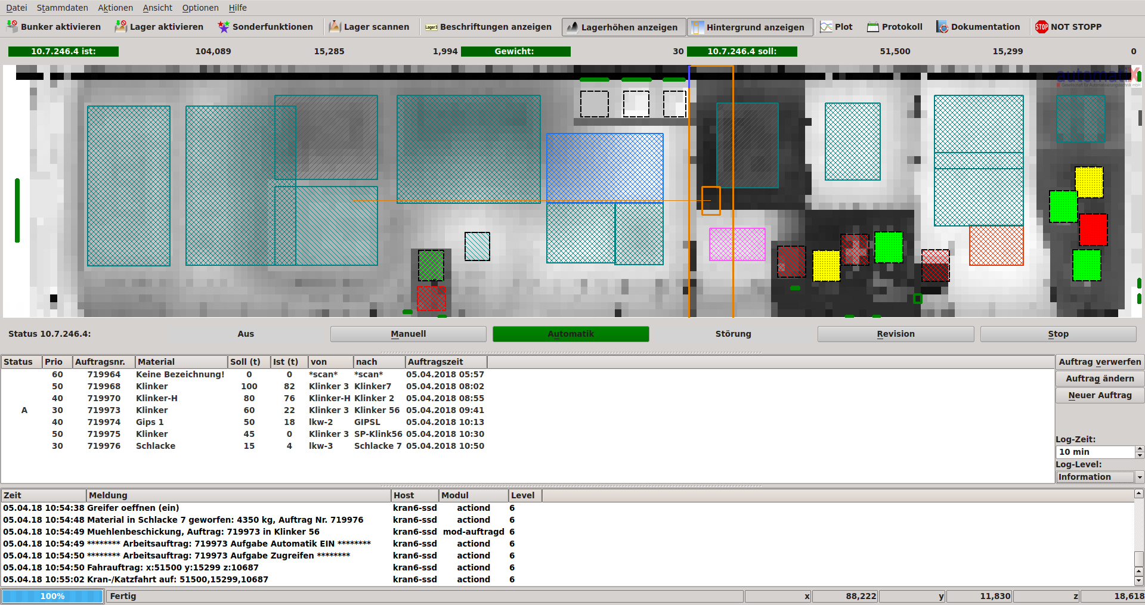Open the Protokoll log icon
This screenshot has height=605, width=1145.
coord(873,27)
